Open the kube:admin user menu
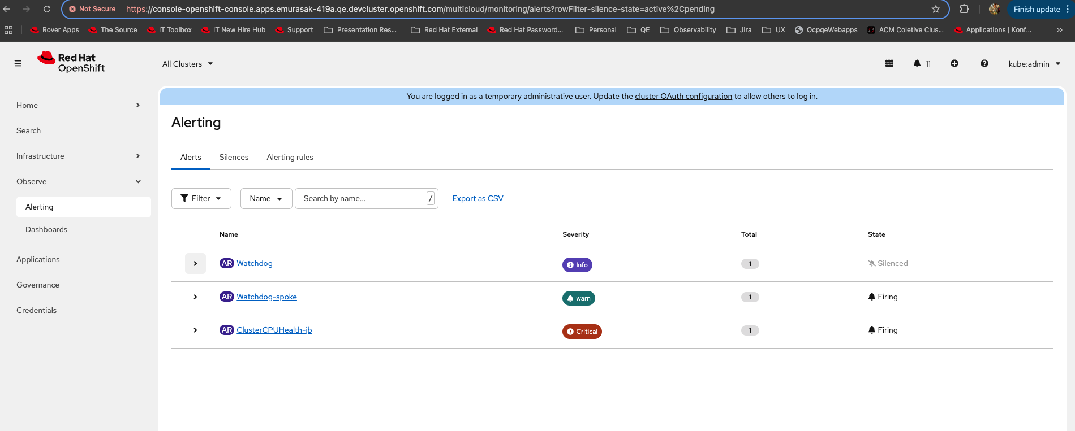Image resolution: width=1075 pixels, height=431 pixels. click(1034, 64)
